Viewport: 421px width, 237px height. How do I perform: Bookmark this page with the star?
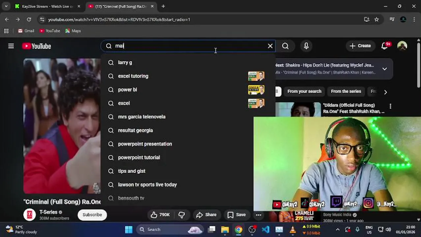tap(377, 19)
